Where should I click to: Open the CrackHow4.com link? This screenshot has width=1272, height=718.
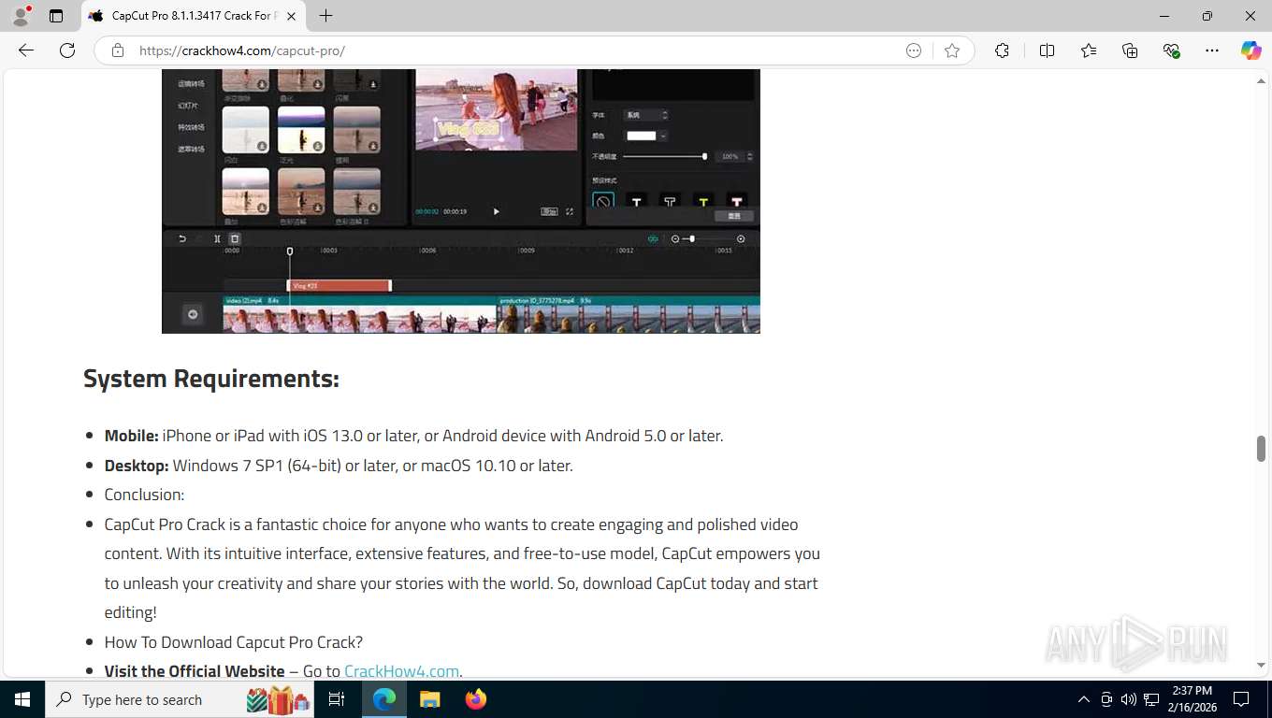(401, 671)
